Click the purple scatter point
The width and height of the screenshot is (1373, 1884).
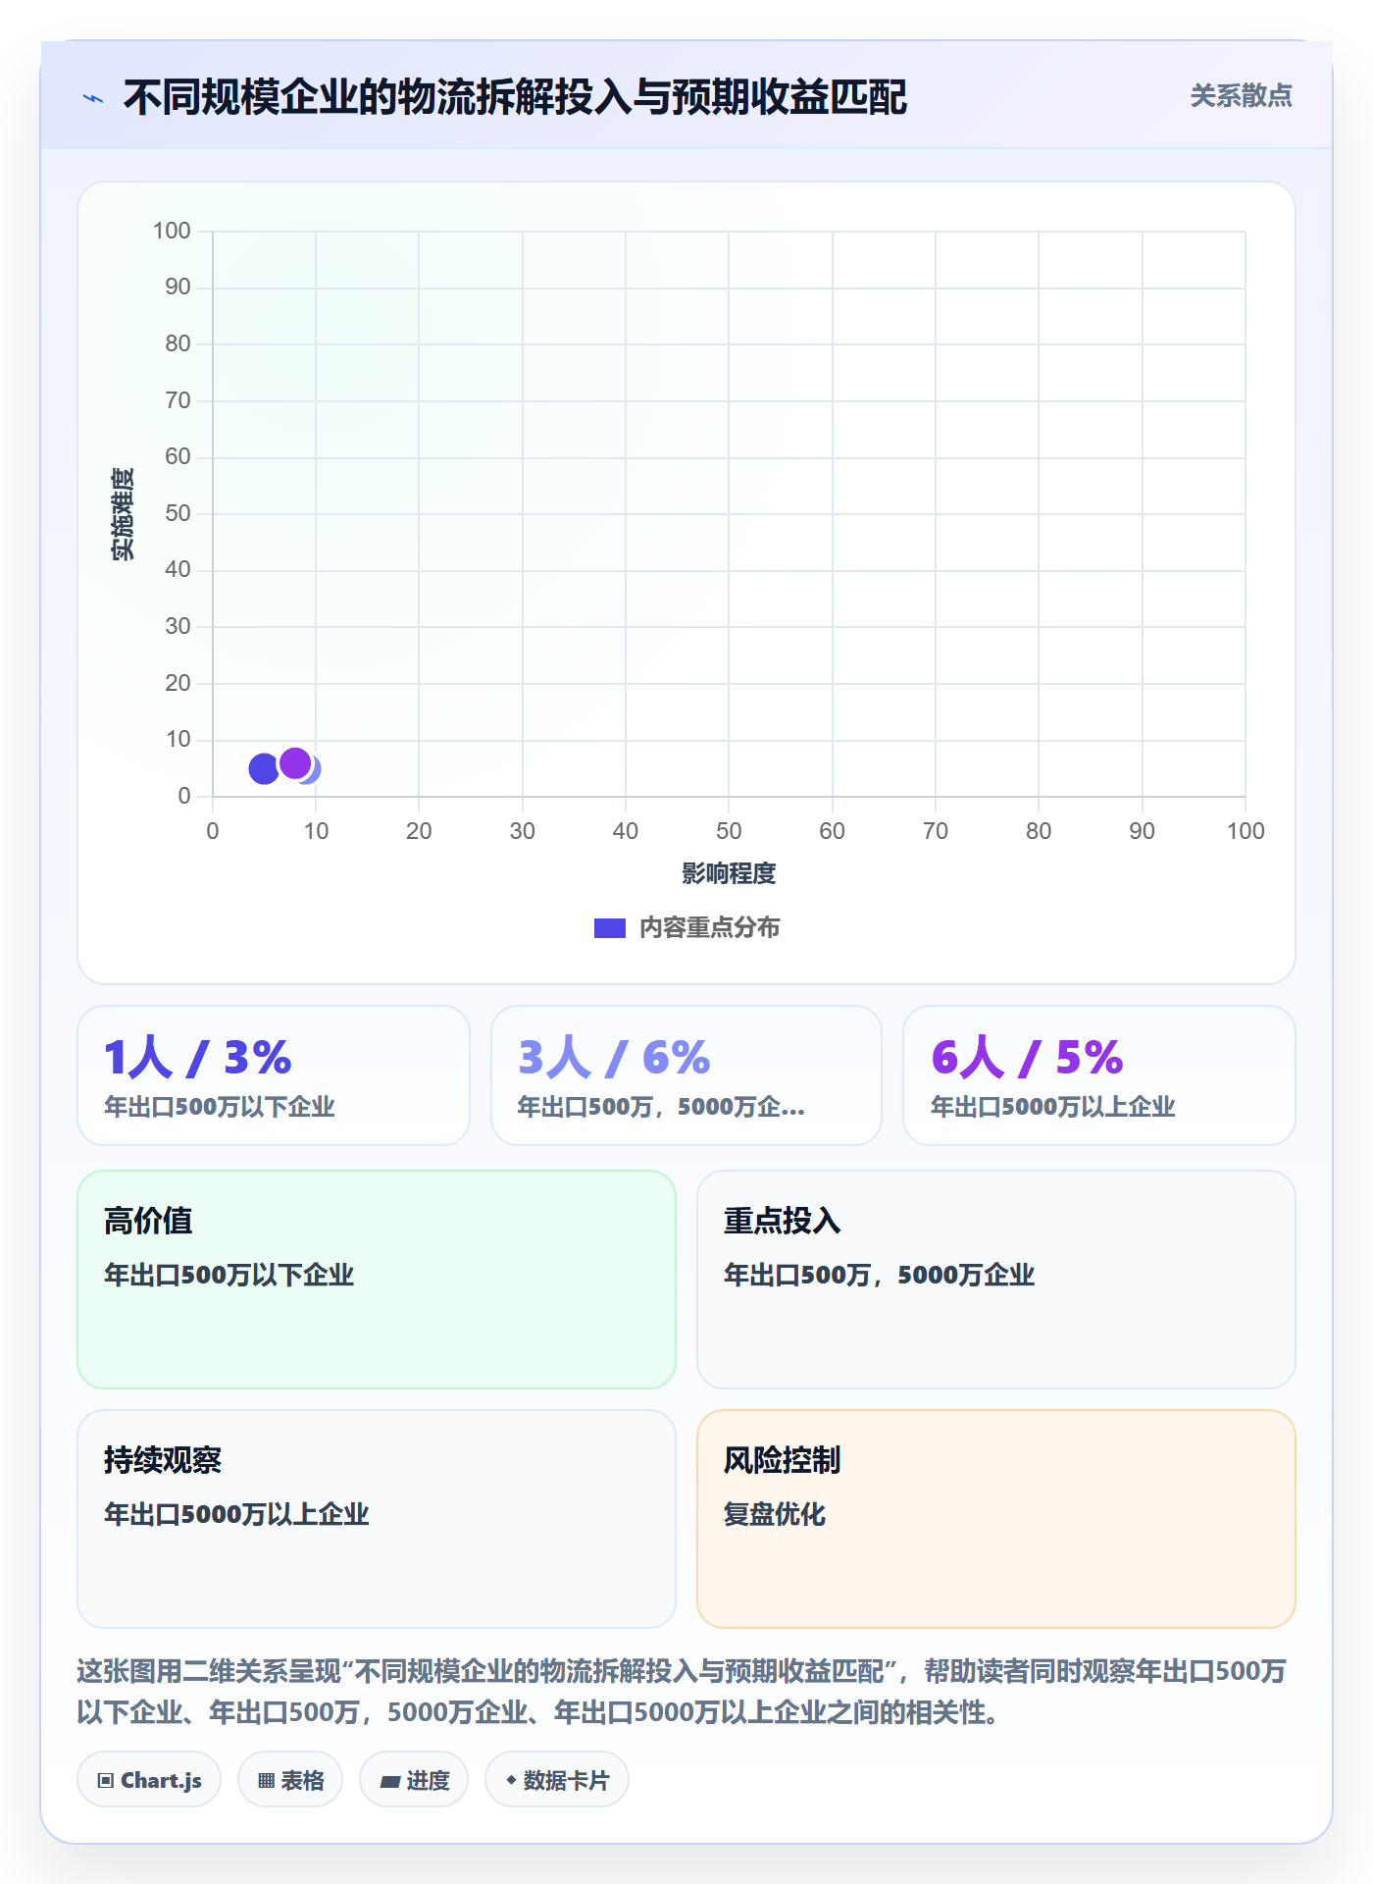click(295, 762)
